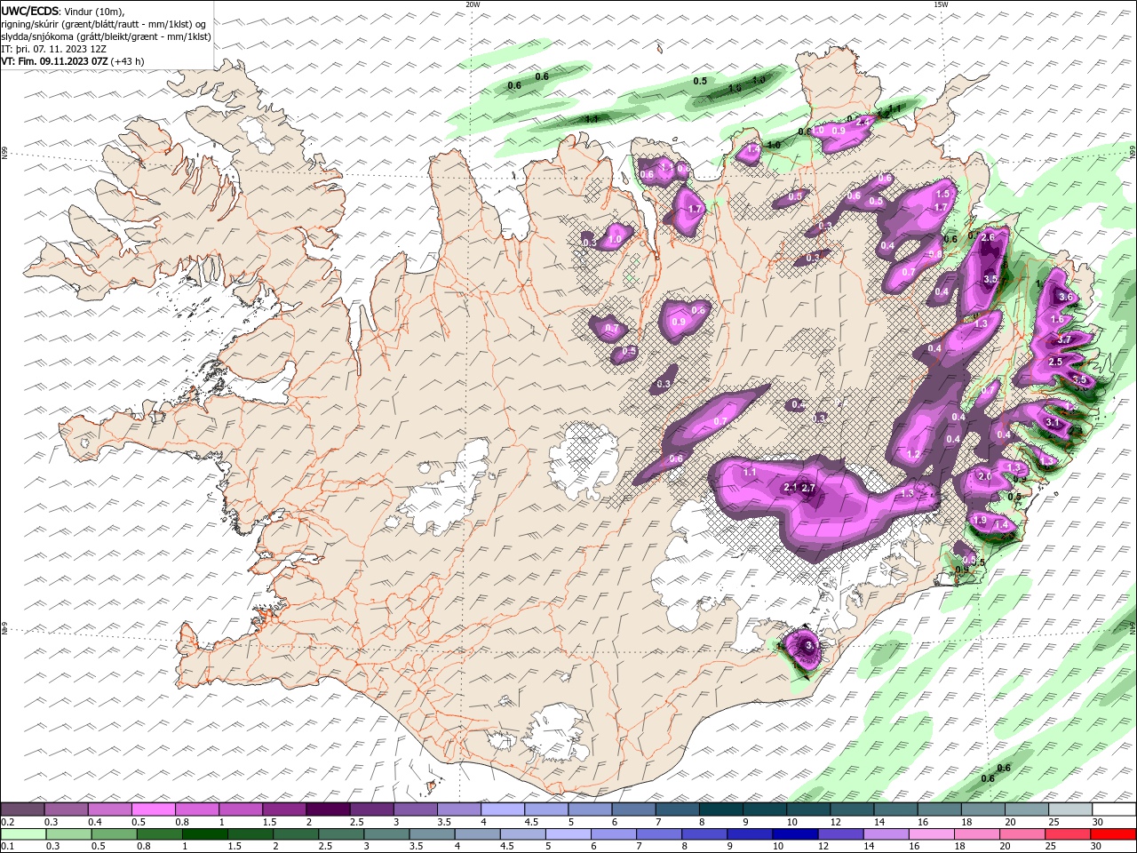Select the darkest green 1 swatch in lower legend

coord(204,834)
